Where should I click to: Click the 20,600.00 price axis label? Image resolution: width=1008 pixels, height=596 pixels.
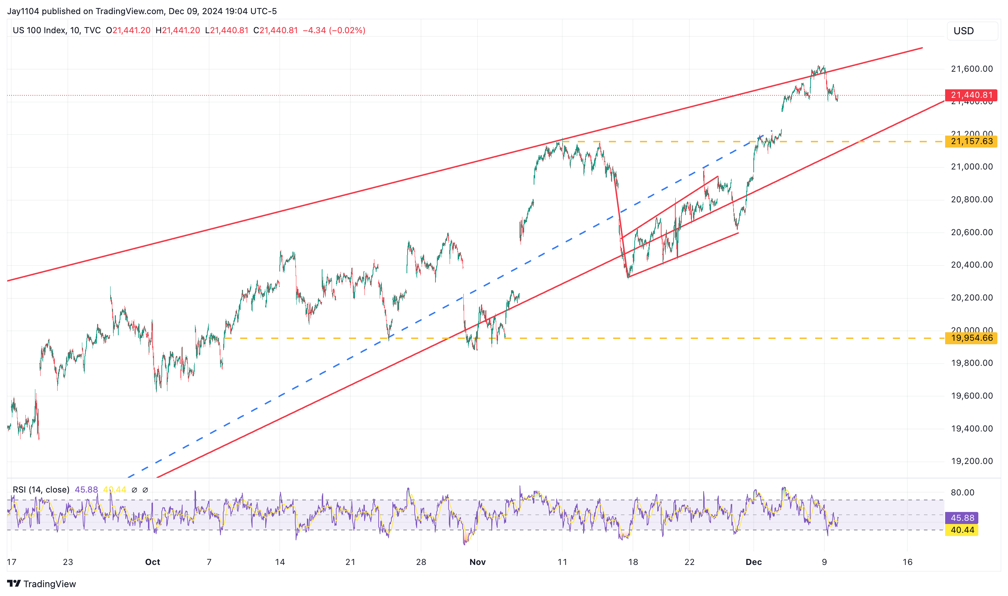[x=972, y=232]
